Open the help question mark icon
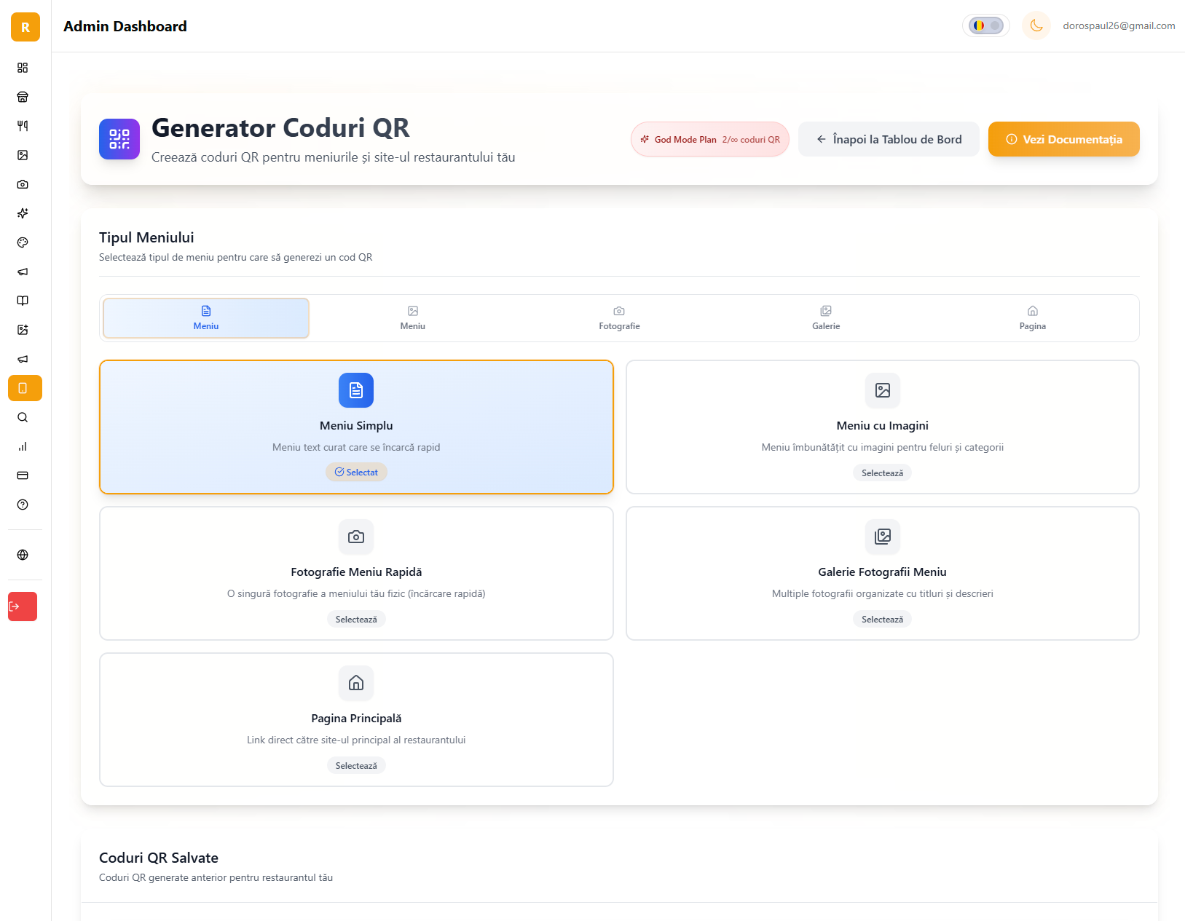This screenshot has width=1185, height=921. click(23, 505)
